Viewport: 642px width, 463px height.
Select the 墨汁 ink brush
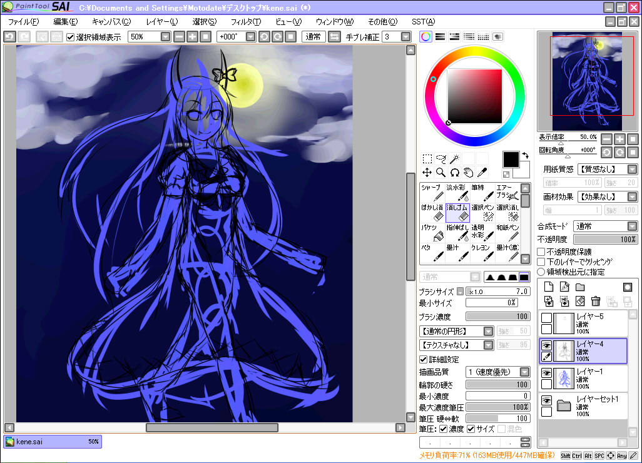point(457,253)
